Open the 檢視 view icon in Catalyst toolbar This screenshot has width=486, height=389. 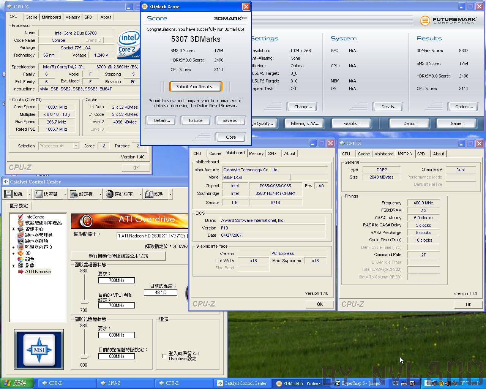click(8, 194)
